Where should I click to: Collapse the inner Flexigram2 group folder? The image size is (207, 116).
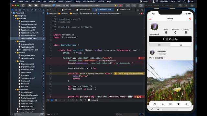tap(14, 16)
